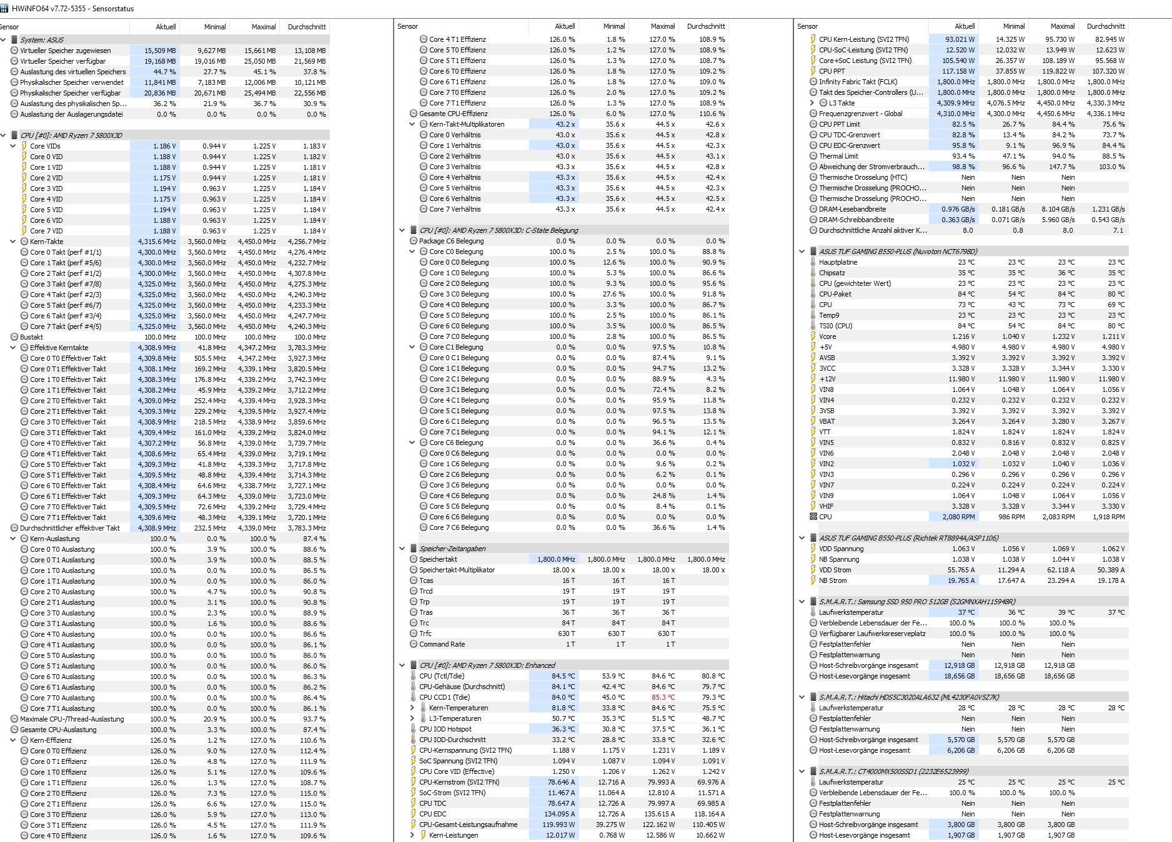The image size is (1172, 842).
Task: Click the thermometer icon beside Hauptplatine
Action: [x=813, y=262]
